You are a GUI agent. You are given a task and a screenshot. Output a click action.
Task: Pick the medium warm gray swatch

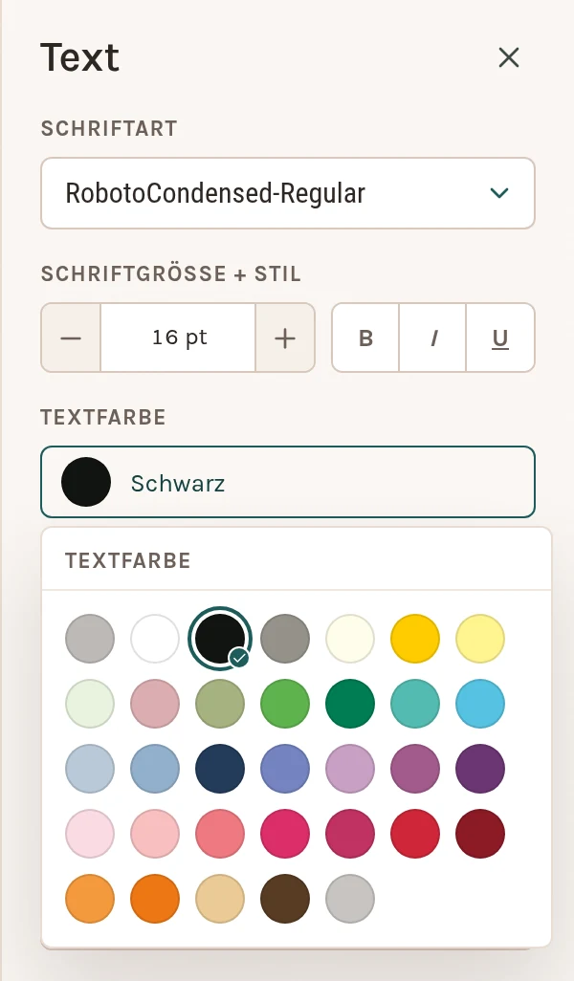pos(285,638)
